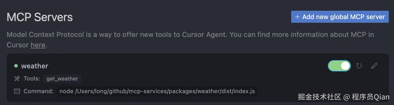394x105 pixels.
Task: Click the node command path text
Action: point(157,91)
